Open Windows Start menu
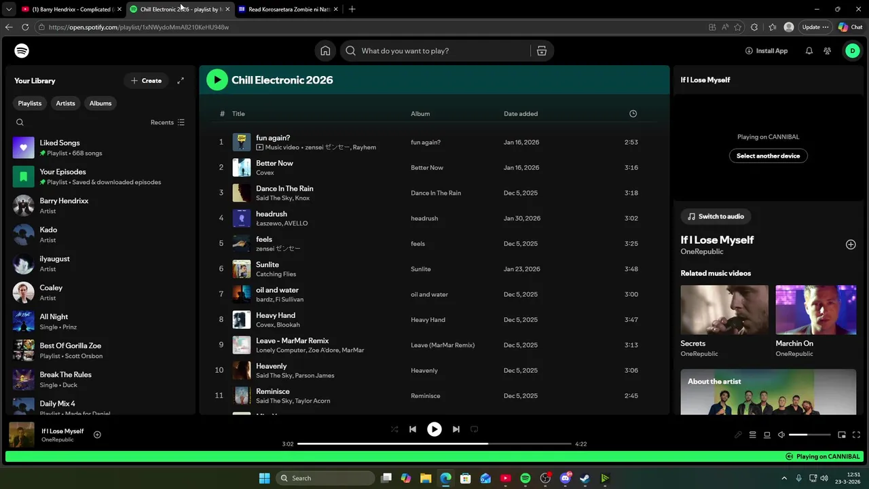 pyautogui.click(x=264, y=478)
